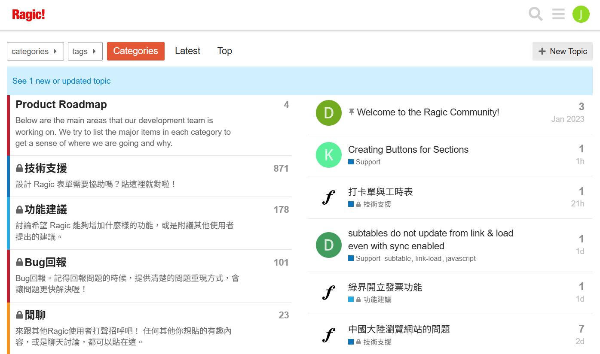
Task: Open the search magnifier icon
Action: 536,14
